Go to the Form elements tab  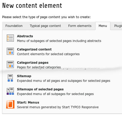pyautogui.click(x=80, y=26)
